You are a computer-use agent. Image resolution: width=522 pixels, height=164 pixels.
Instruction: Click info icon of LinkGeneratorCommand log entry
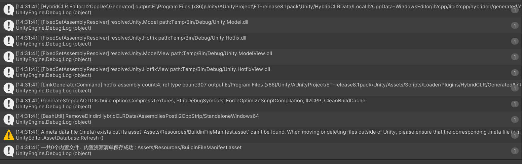[x=9, y=88]
